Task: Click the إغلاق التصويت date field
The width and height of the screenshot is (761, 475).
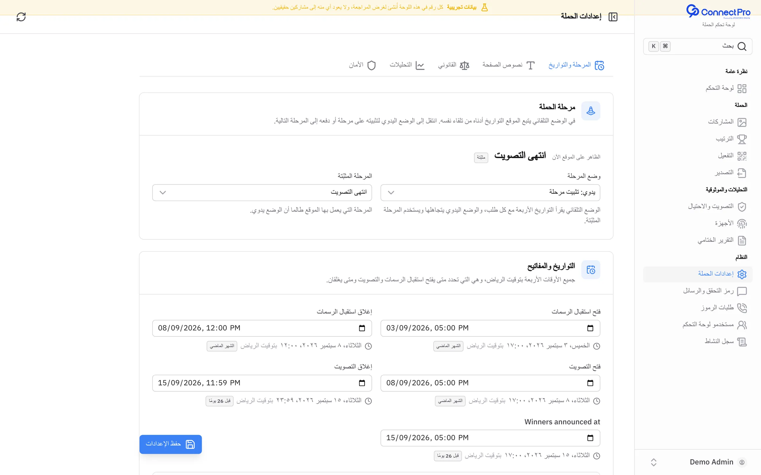Action: pyautogui.click(x=262, y=383)
